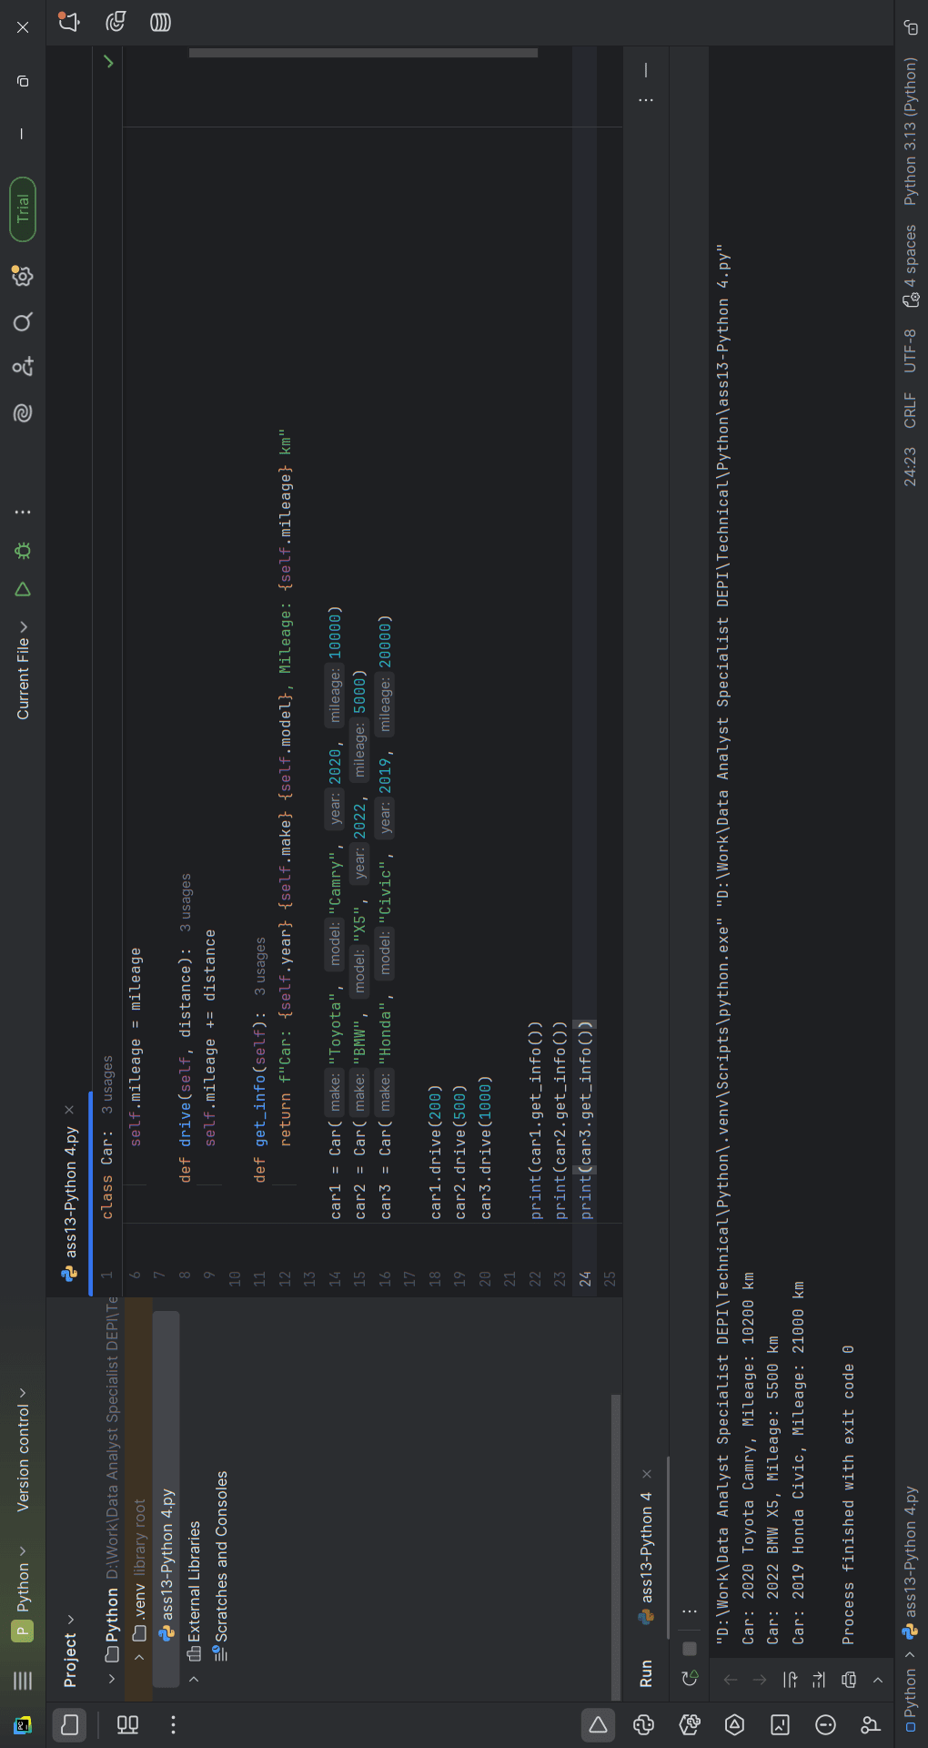The image size is (928, 1748).
Task: Start a debug session with the bug icon
Action: tap(23, 550)
